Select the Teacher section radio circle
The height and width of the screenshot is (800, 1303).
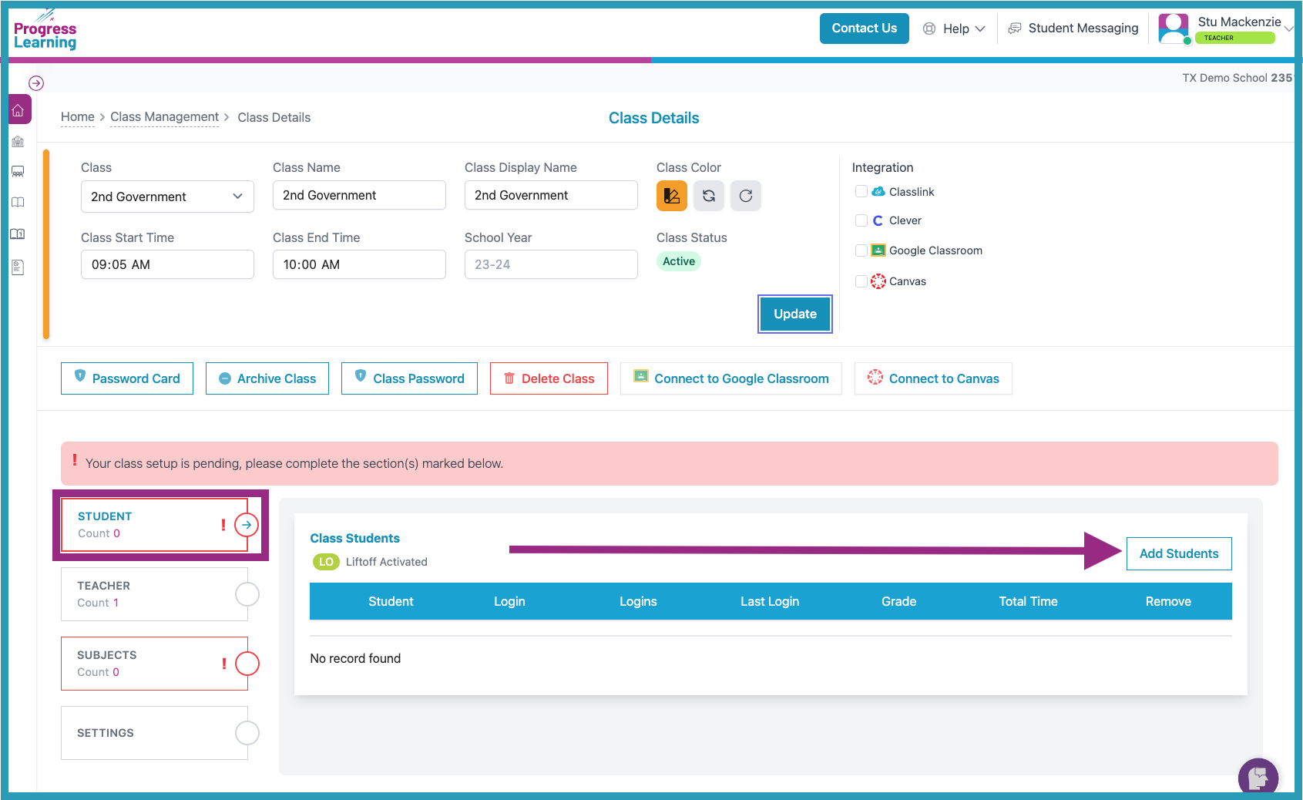click(247, 594)
